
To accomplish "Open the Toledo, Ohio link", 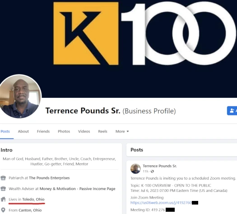I will (x=33, y=200).
